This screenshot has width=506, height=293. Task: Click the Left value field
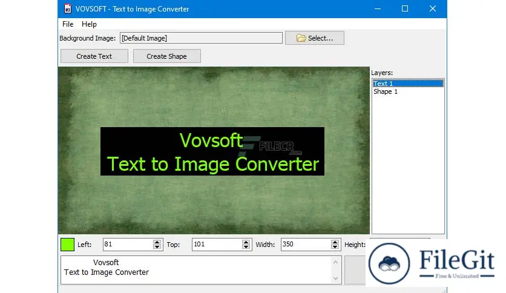128,245
